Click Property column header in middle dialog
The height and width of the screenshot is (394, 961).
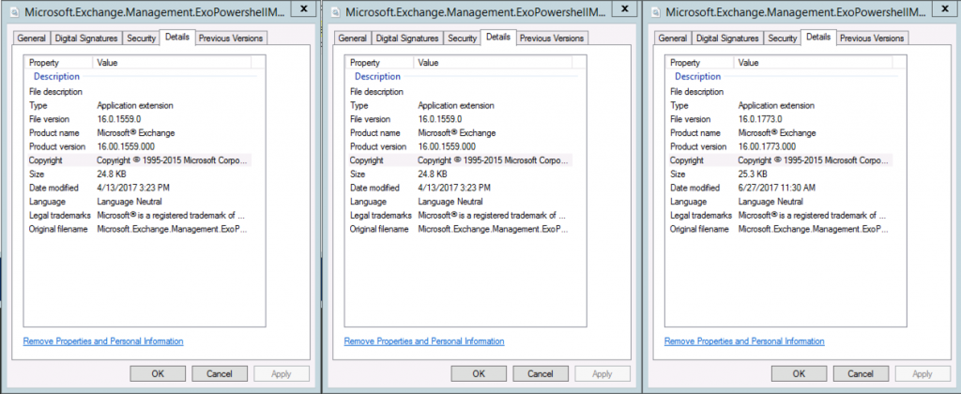point(380,63)
